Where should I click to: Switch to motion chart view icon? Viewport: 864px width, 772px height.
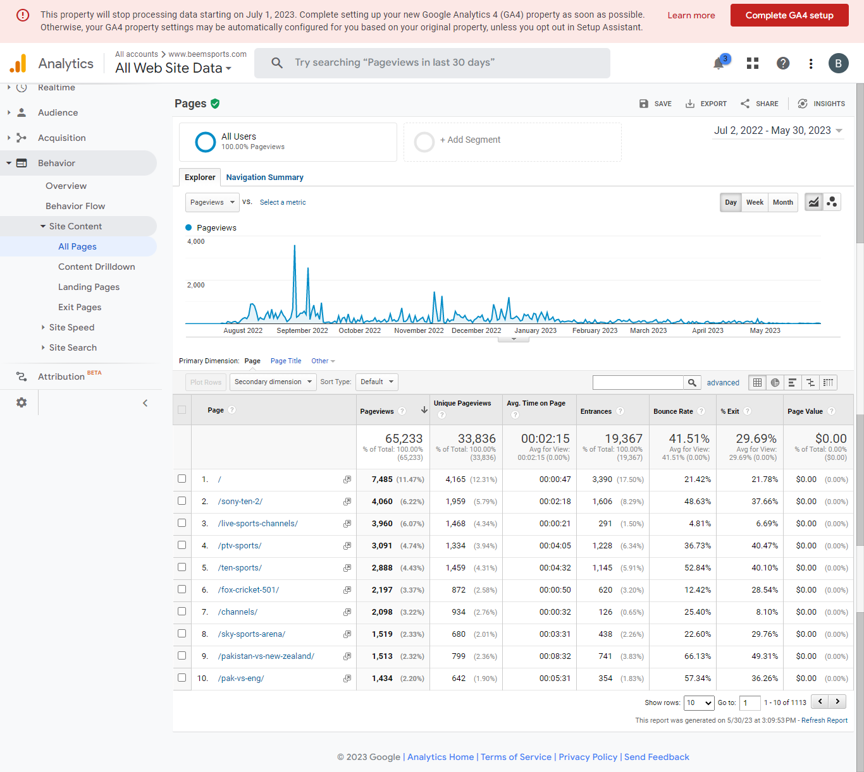[832, 202]
